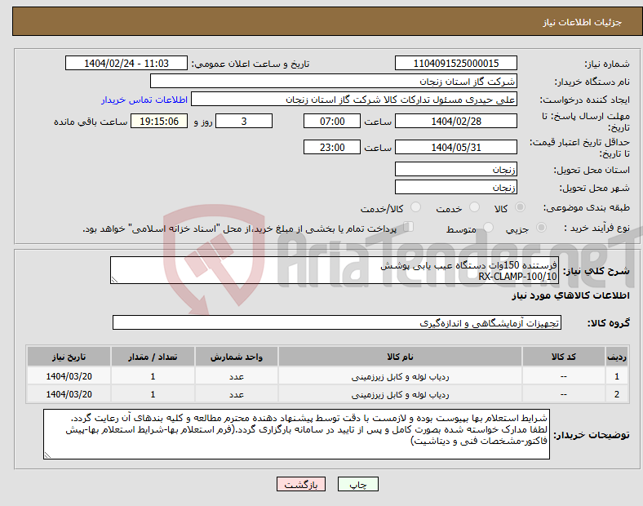The height and width of the screenshot is (506, 643).
Task: Click the تعداد / مقدار column header
Action: coord(153,357)
